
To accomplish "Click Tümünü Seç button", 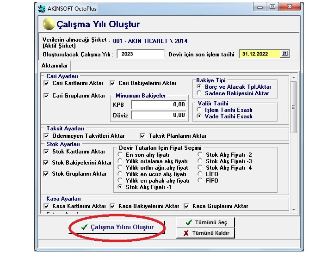I will pos(205,222).
